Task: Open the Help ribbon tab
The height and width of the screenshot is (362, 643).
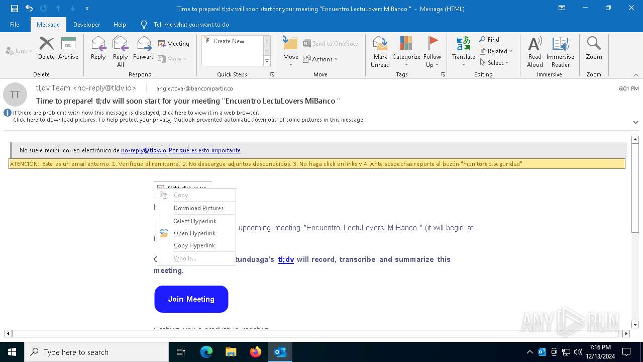Action: (120, 25)
